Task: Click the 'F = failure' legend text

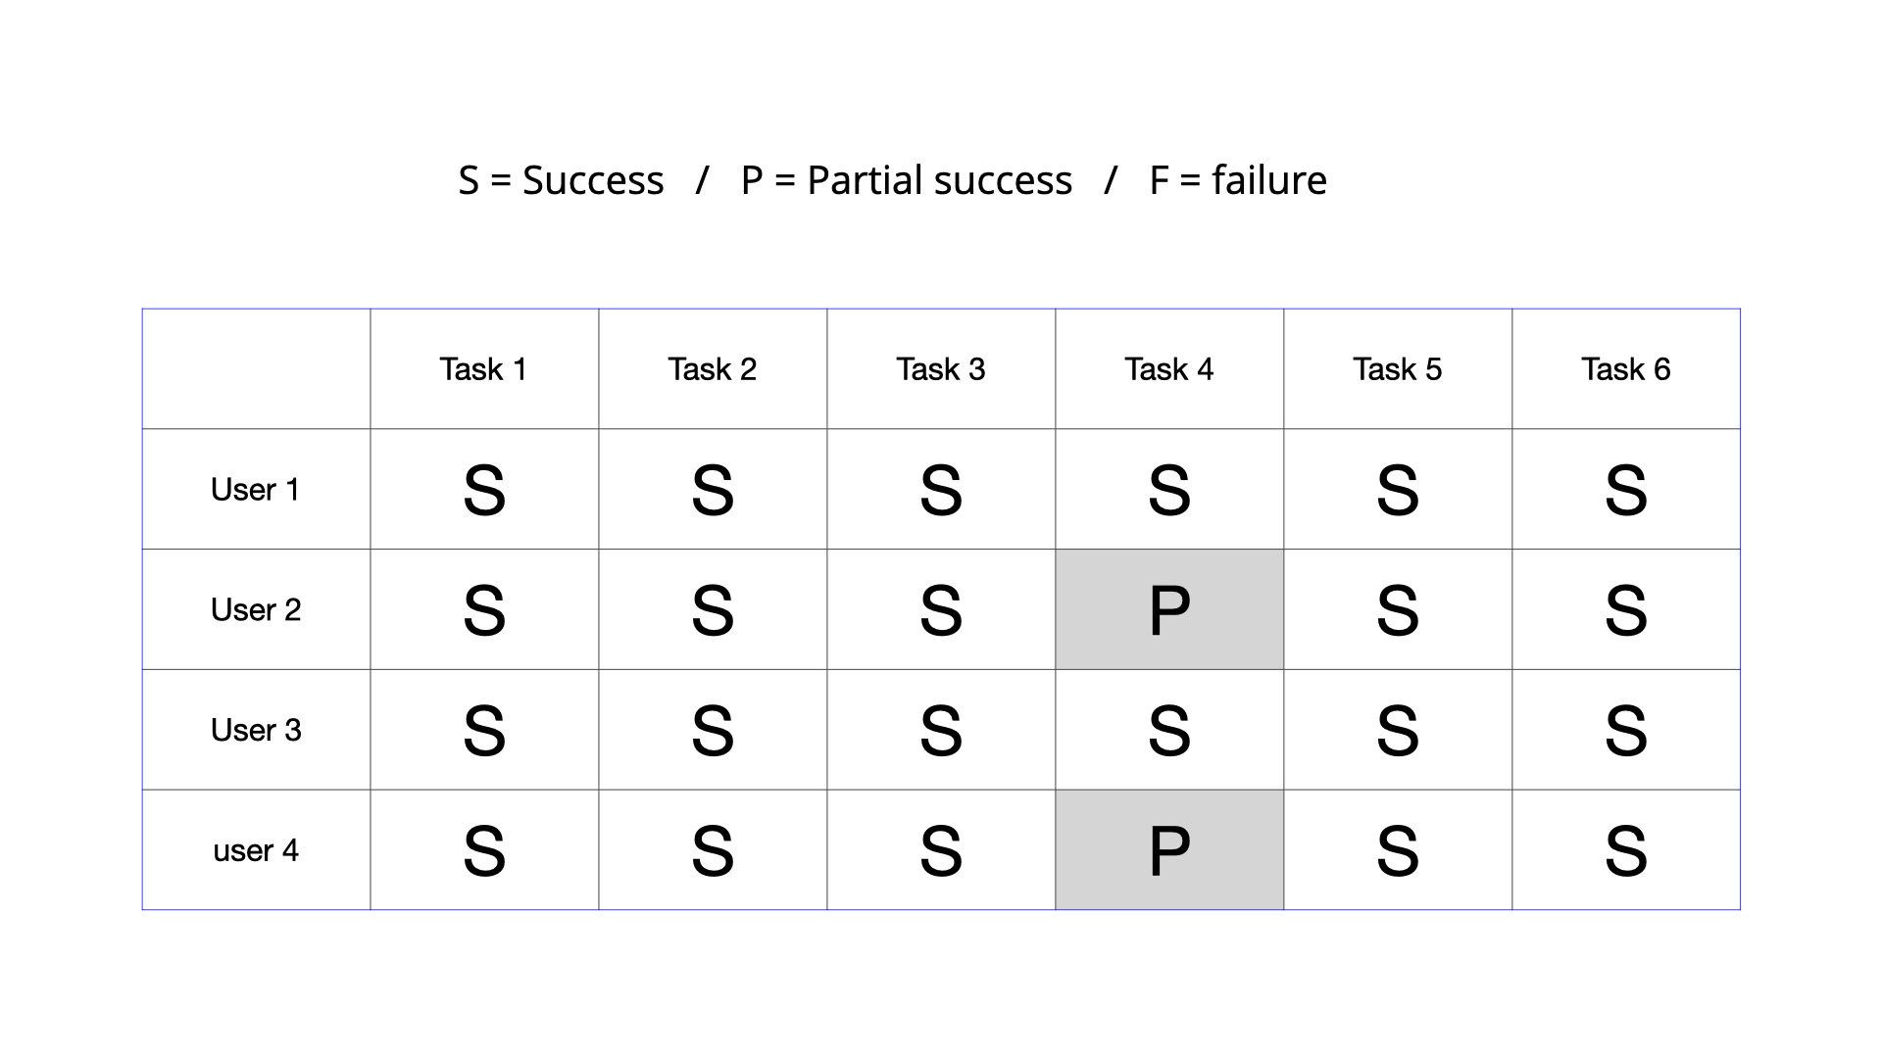Action: (x=1238, y=180)
